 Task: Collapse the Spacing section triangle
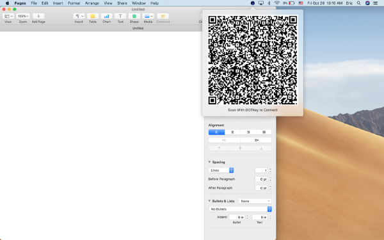point(209,162)
